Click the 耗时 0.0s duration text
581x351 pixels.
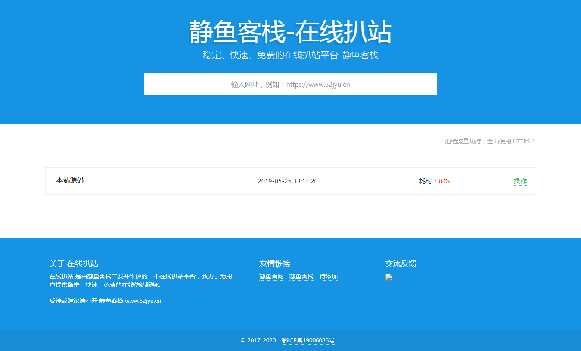click(x=435, y=181)
